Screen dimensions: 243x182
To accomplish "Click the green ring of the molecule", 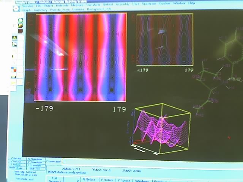I will pos(233,51).
